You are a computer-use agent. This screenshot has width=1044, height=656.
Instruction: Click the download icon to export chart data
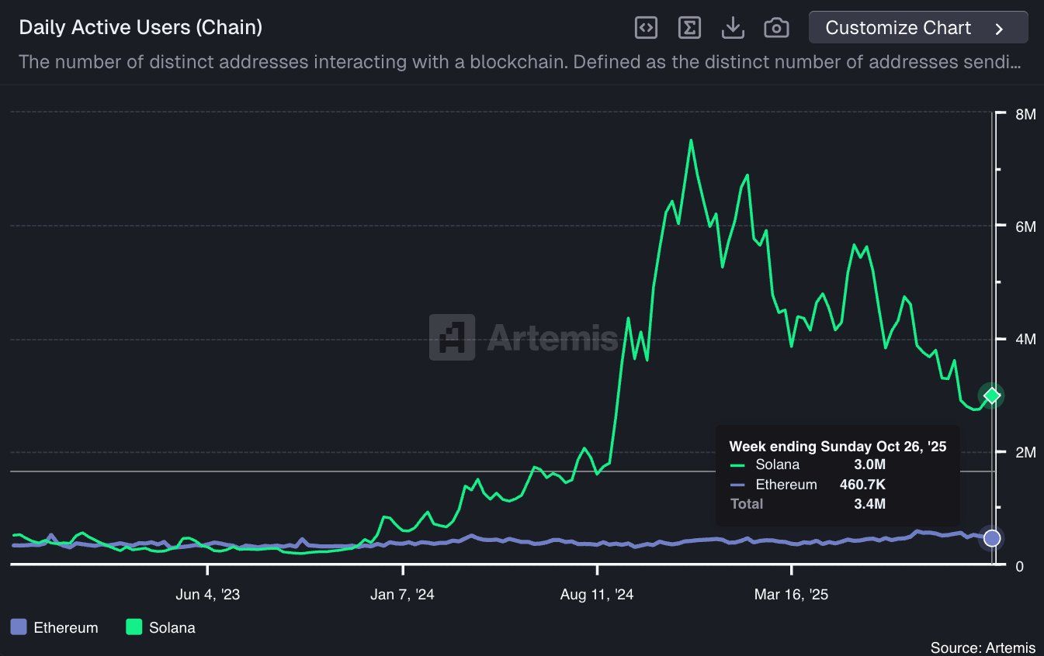732,27
